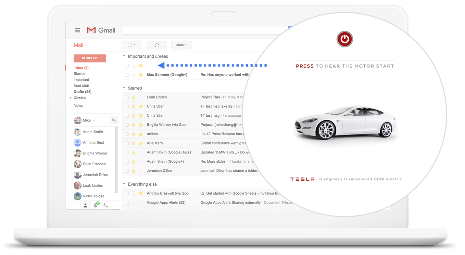Check the Andrew Braswell email checkbox
The width and height of the screenshot is (465, 255).
[127, 193]
